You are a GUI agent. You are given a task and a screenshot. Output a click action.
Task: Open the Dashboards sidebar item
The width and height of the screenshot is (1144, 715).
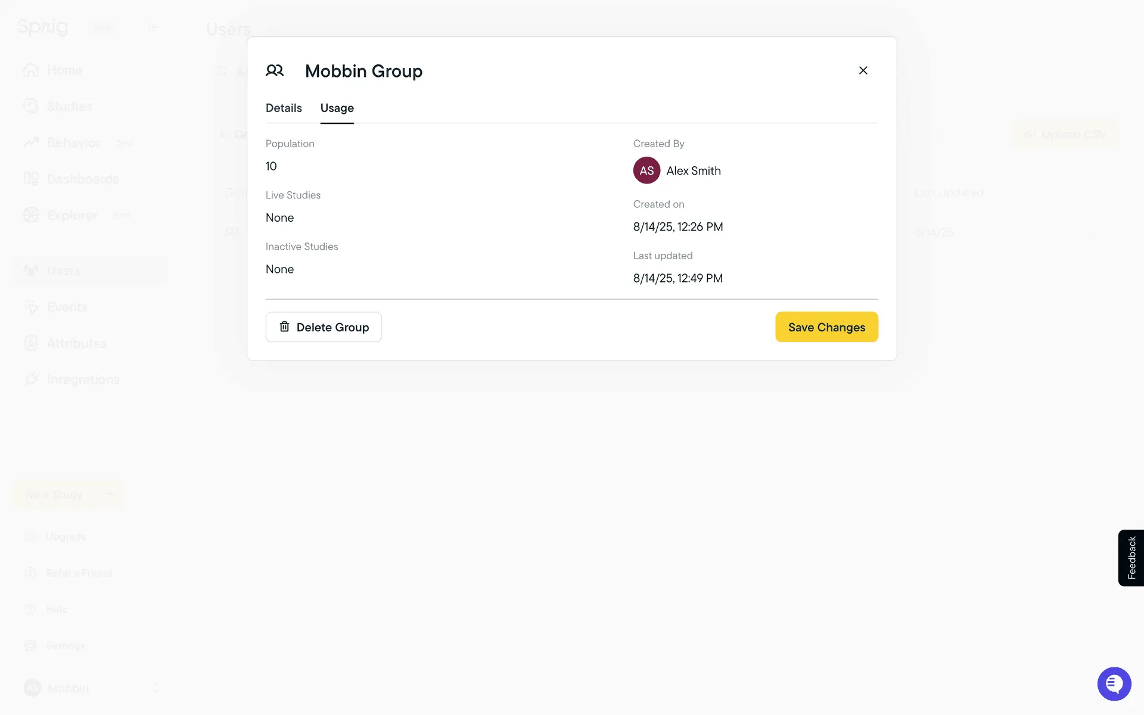tap(82, 179)
